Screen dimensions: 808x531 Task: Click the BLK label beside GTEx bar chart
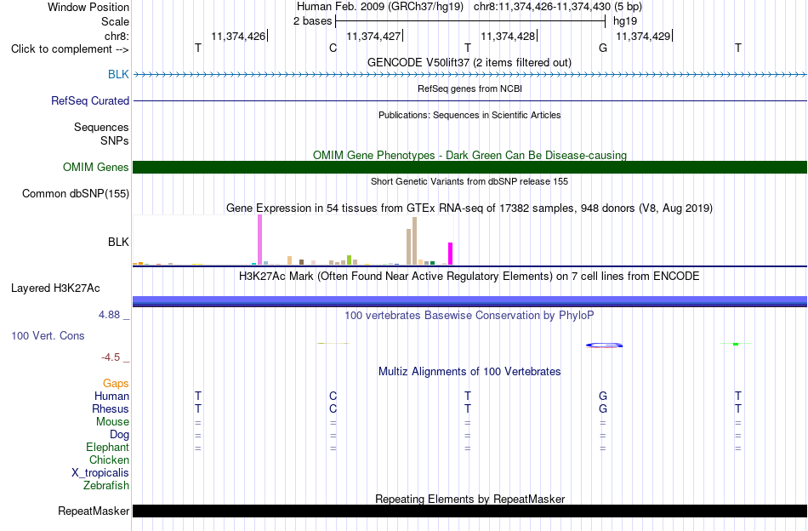[x=118, y=242]
